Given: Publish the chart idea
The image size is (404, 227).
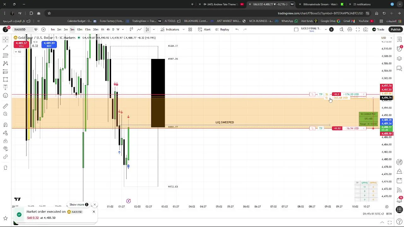Looking at the screenshot, I should (x=395, y=29).
